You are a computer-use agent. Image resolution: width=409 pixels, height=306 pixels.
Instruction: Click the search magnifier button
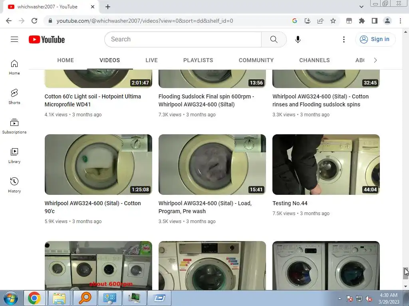(274, 39)
